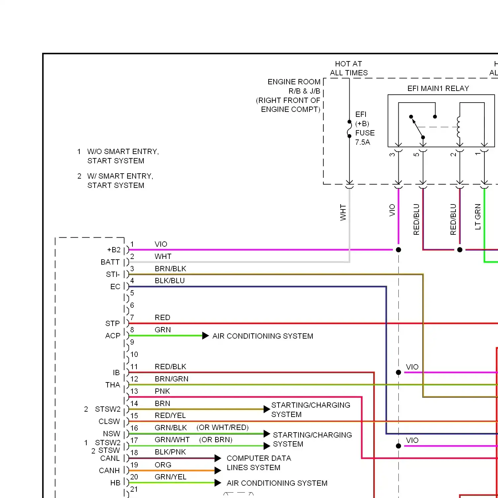Click 'AIR CONDITIONING SYSTEM' next to the GRN wire
This screenshot has width=498, height=498.
point(263,336)
